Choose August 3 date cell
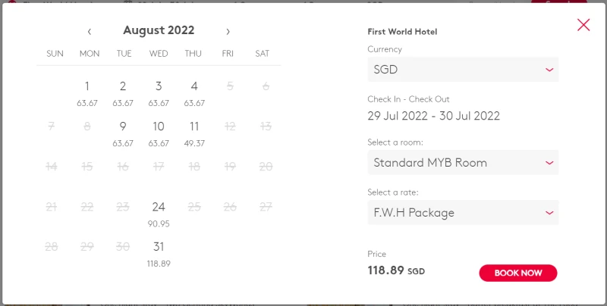Viewport: 607px width, 306px height. click(159, 92)
